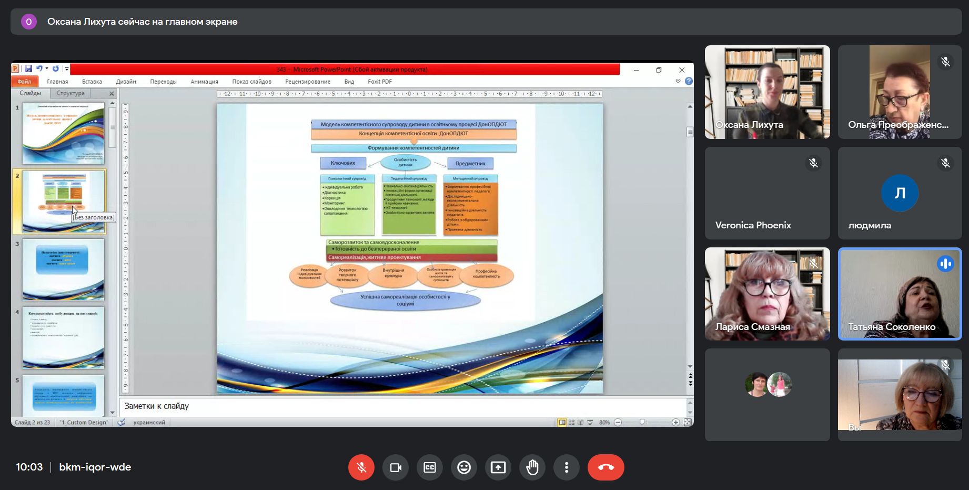This screenshot has height=490, width=969.
Task: Unmute the microphone in the call bar
Action: 361,467
